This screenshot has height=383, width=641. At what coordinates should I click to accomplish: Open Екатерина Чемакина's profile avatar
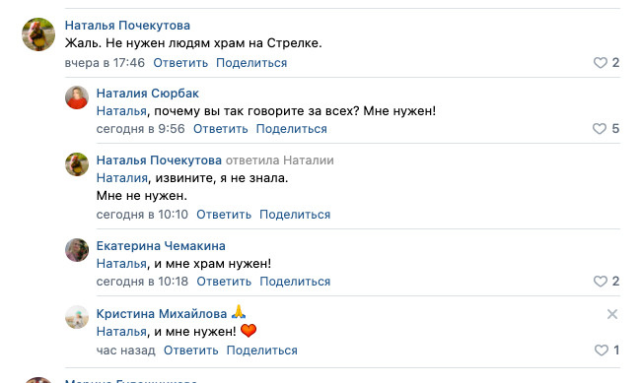point(77,250)
